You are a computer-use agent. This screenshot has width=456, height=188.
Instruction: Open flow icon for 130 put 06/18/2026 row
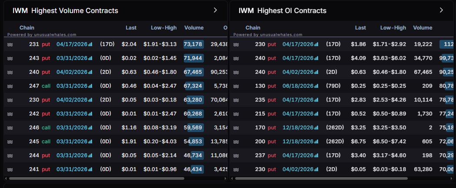coord(236,86)
